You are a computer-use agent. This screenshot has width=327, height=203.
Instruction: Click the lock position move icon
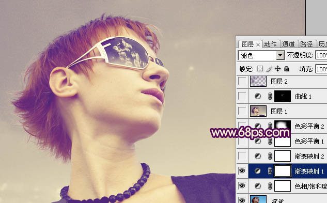click(x=277, y=69)
